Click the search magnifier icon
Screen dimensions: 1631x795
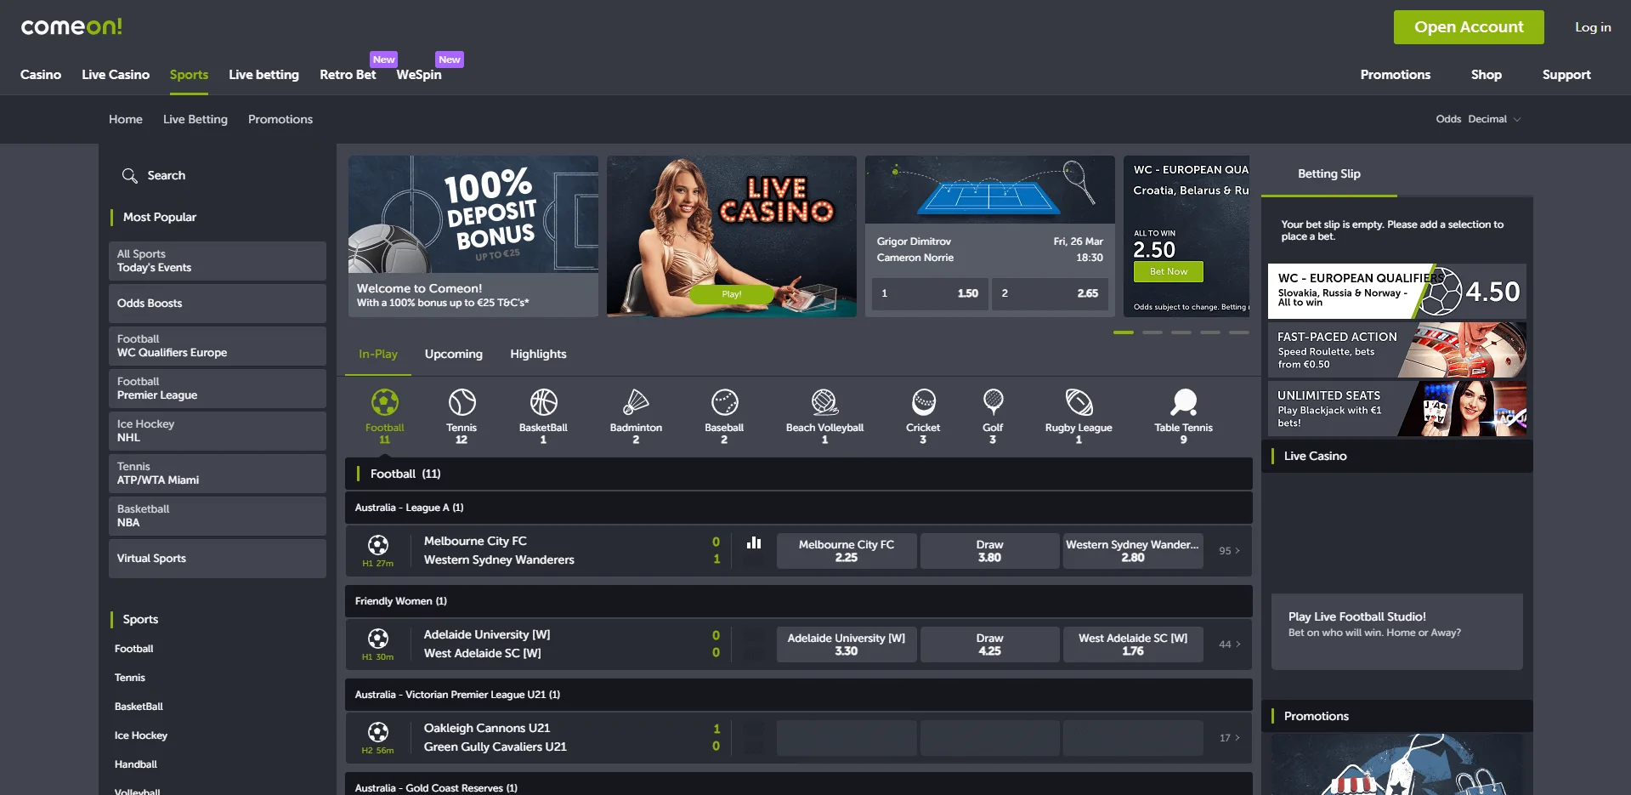(x=129, y=176)
